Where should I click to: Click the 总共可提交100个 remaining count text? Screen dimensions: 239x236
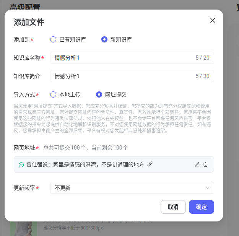(86, 148)
